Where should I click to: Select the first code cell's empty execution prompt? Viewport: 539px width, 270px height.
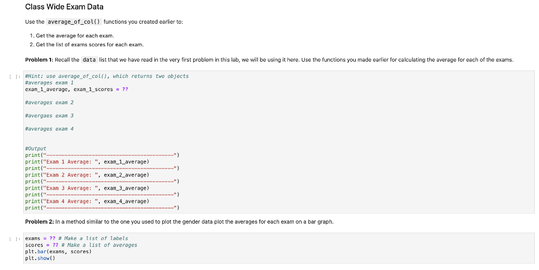coord(16,76)
